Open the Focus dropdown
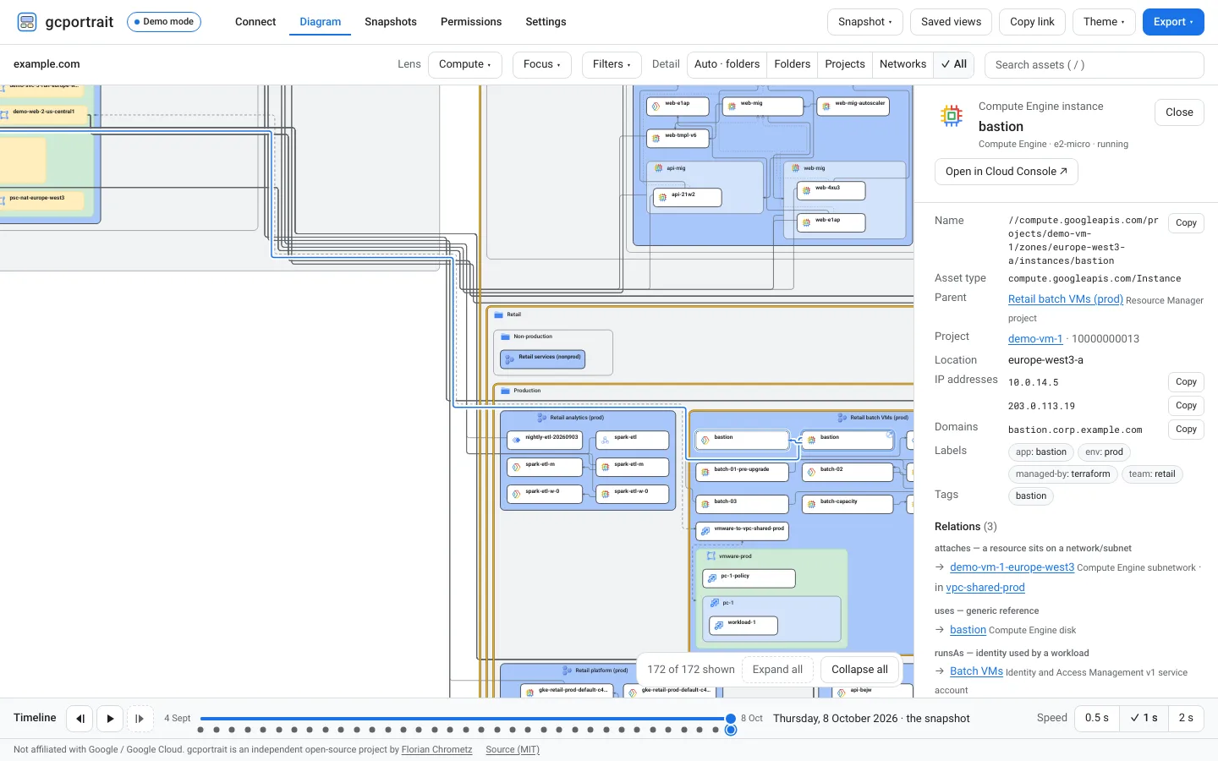Viewport: 1218px width, 761px height. [541, 64]
